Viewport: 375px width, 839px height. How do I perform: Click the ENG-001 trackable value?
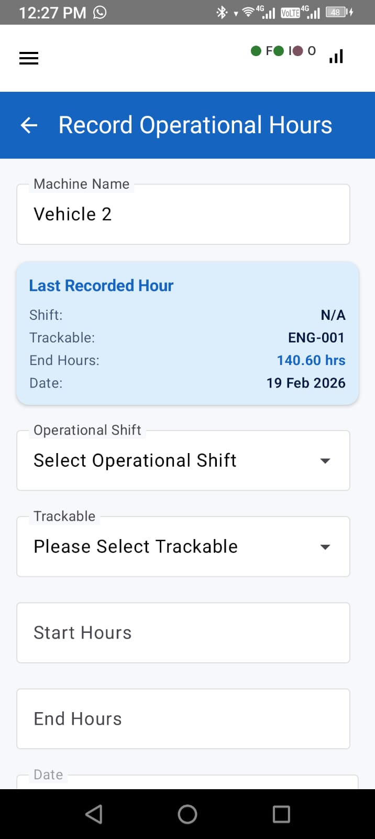click(316, 338)
